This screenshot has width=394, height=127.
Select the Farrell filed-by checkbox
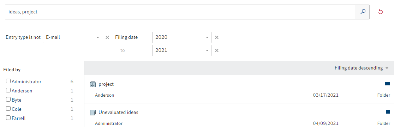coord(8,118)
